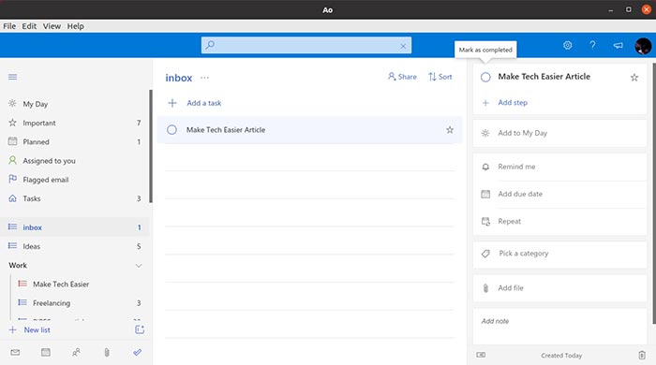Set task to Repeat

coord(559,221)
